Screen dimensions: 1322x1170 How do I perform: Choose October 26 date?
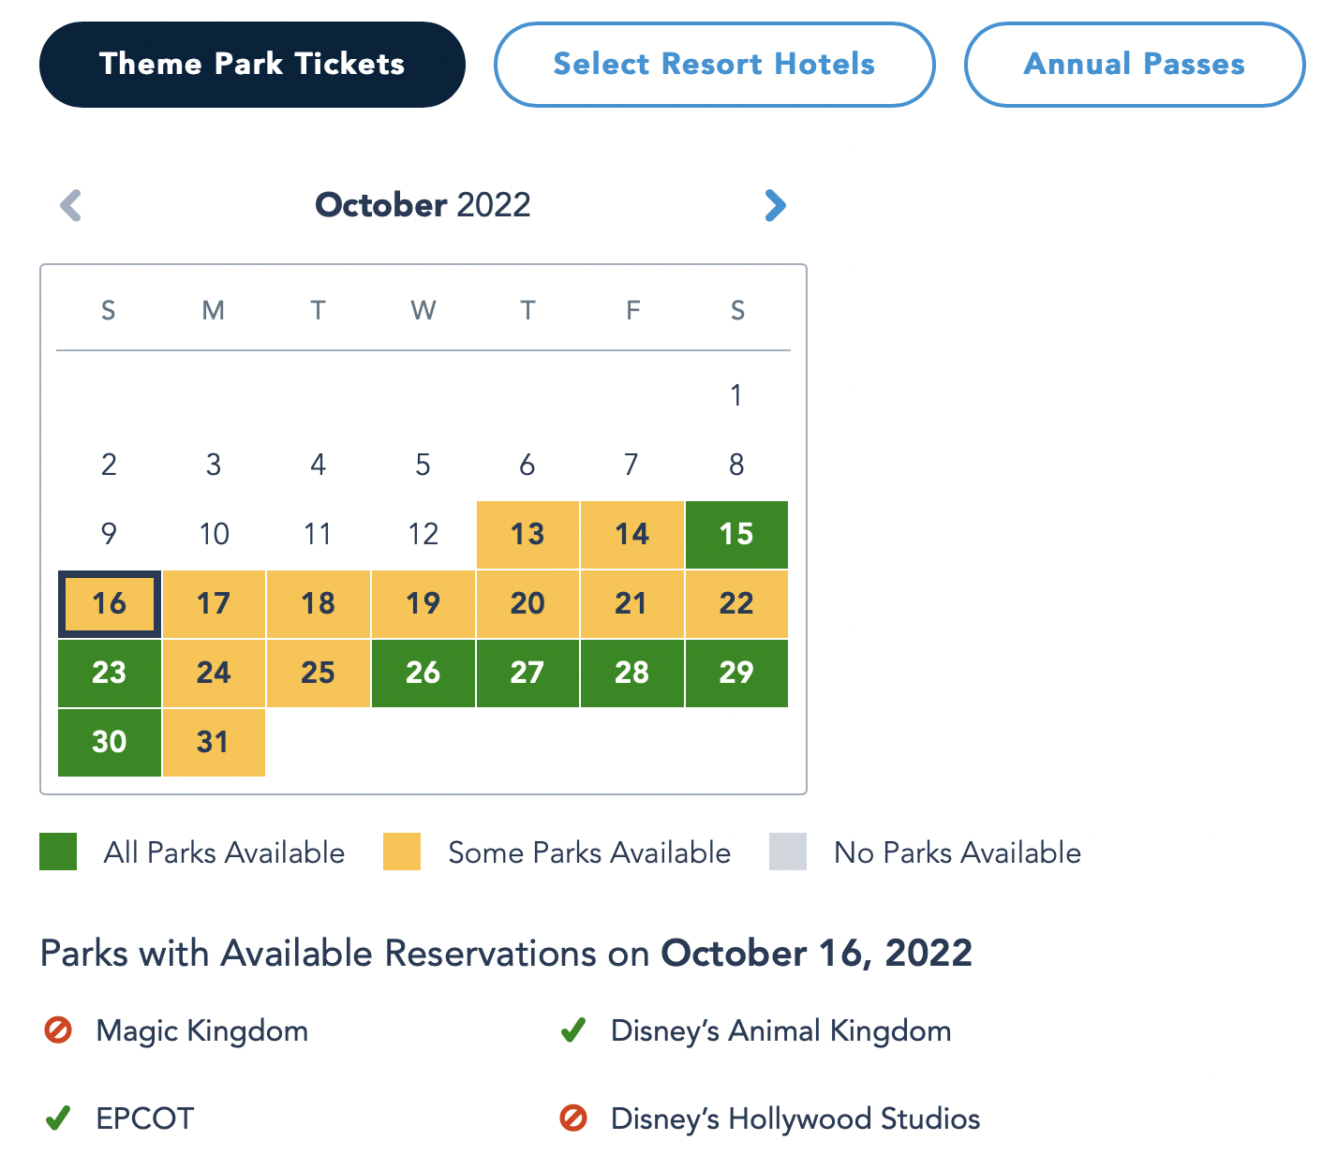pos(423,673)
